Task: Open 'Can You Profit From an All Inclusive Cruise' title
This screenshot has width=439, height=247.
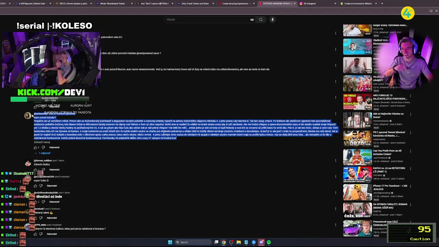Action: click(x=387, y=152)
